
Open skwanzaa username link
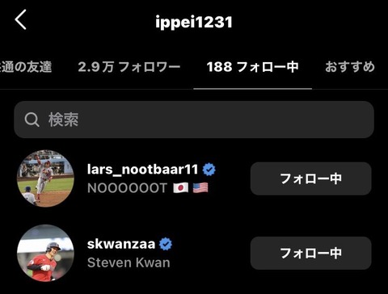click(121, 244)
